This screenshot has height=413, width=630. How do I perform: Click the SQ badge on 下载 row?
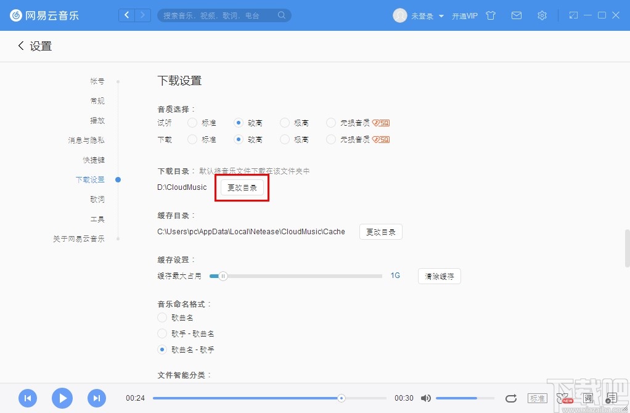click(x=381, y=139)
